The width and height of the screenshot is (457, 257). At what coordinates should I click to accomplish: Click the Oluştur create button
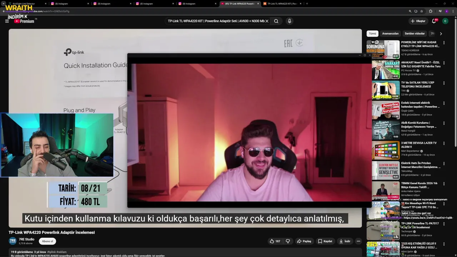(x=418, y=21)
